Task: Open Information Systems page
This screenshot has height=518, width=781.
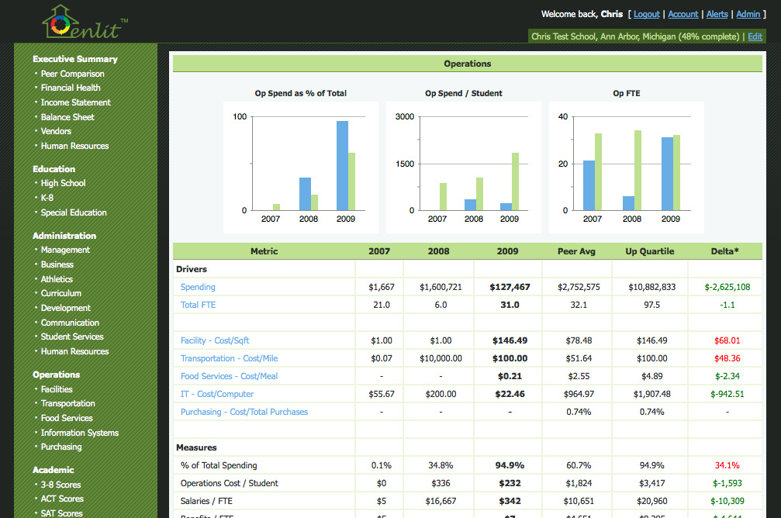Action: pos(80,433)
